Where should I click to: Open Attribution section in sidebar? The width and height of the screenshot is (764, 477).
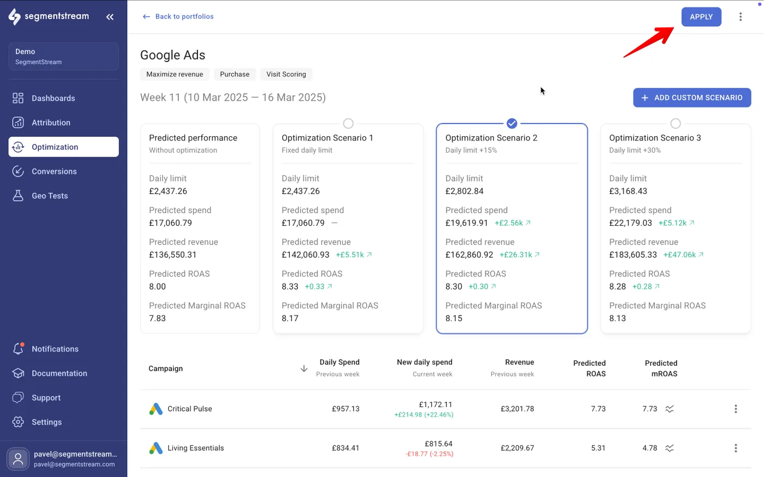(51, 123)
